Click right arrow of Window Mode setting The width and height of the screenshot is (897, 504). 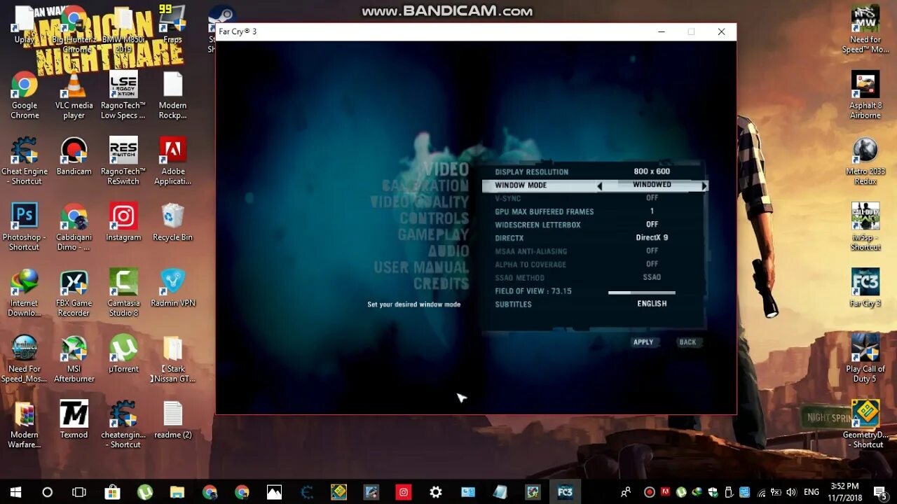coord(704,185)
